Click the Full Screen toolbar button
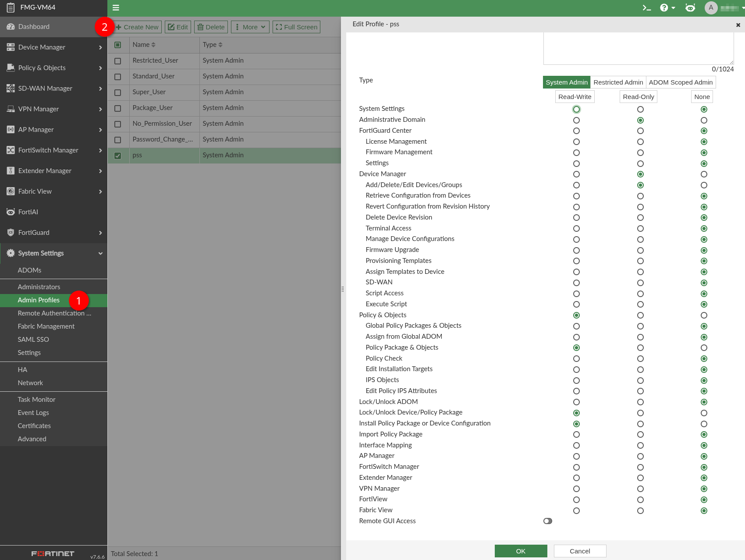 [x=296, y=27]
